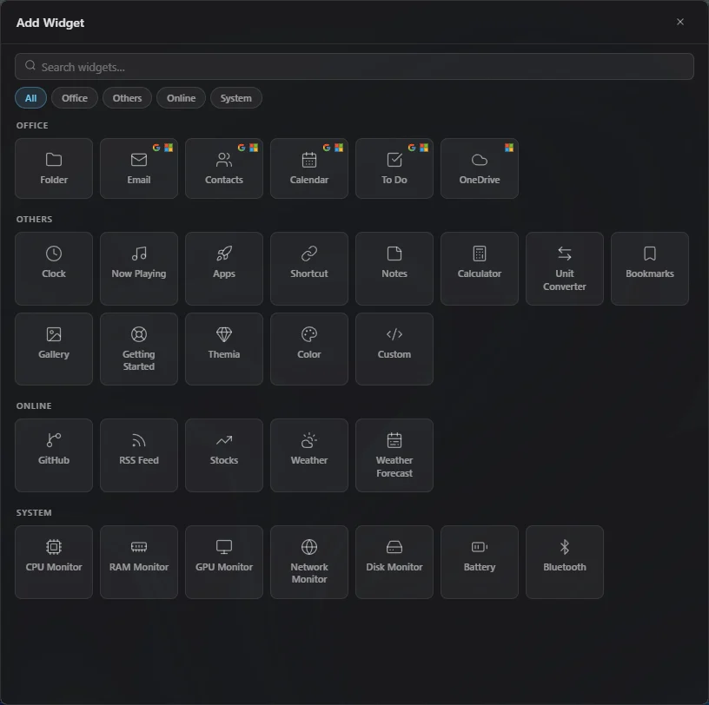This screenshot has width=709, height=705.
Task: Choose the GPU Monitor widget
Action: pyautogui.click(x=224, y=562)
